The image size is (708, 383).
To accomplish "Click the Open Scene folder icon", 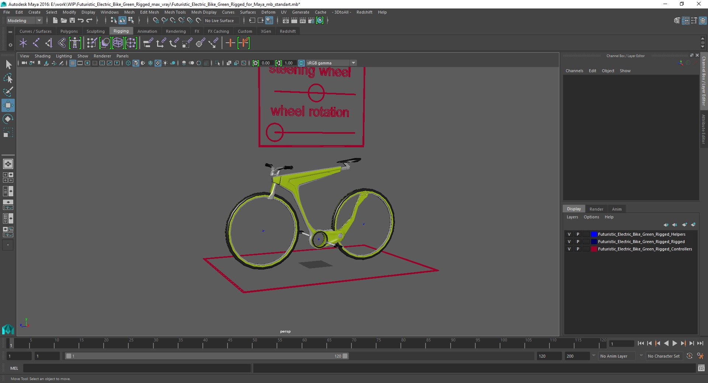I will click(x=63, y=21).
